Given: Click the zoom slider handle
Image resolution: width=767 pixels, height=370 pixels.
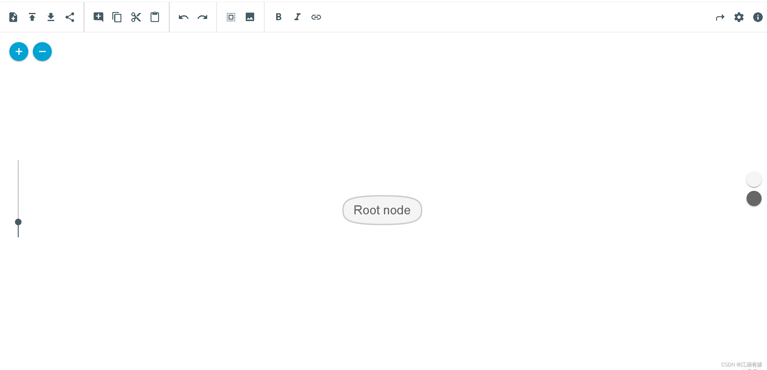Looking at the screenshot, I should tap(18, 222).
